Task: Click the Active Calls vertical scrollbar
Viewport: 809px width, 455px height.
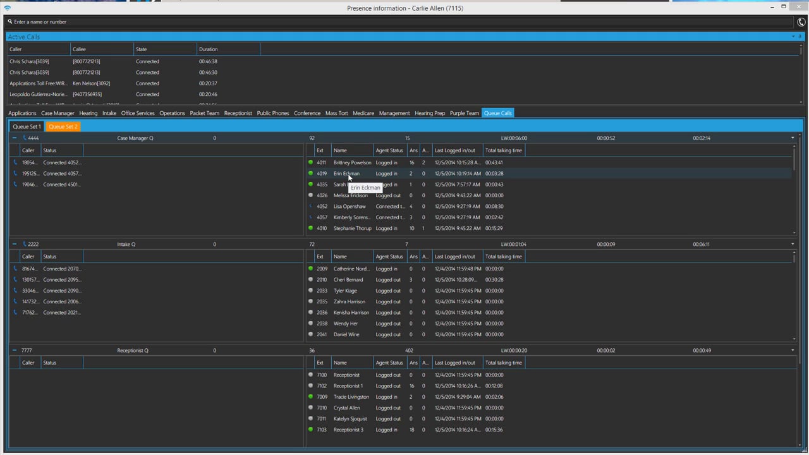Action: pos(801,74)
